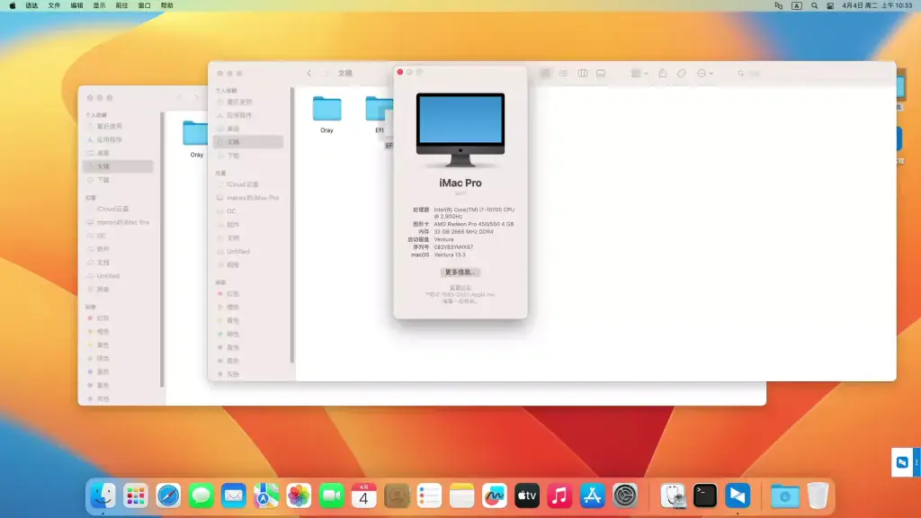
Task: Open Terminal from the Dock
Action: point(705,496)
